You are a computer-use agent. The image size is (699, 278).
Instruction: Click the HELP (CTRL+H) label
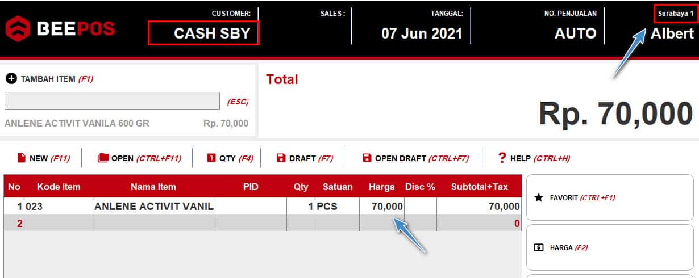click(540, 158)
